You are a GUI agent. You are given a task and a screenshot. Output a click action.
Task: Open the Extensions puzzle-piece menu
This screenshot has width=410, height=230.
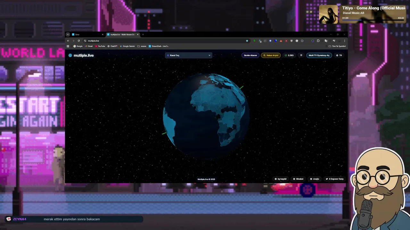[318, 41]
